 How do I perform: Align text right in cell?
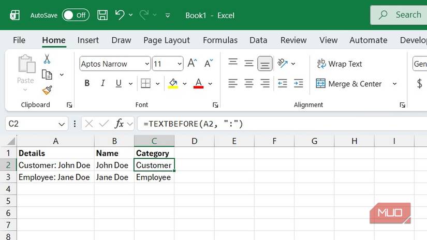click(x=265, y=83)
